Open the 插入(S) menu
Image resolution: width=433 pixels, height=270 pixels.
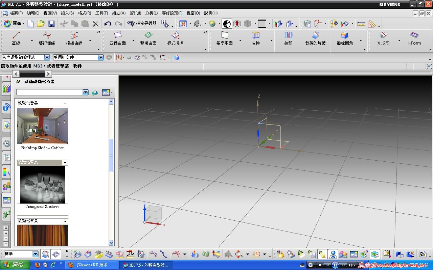pos(67,13)
